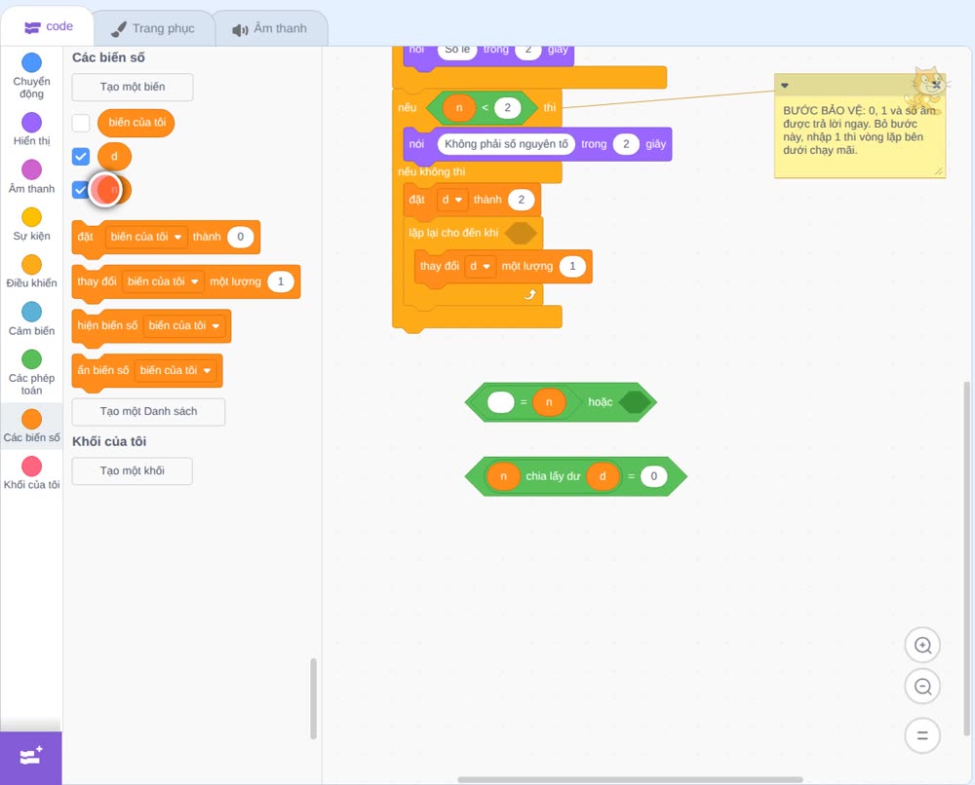
Task: Click the comment resize handle corner
Action: pos(938,171)
